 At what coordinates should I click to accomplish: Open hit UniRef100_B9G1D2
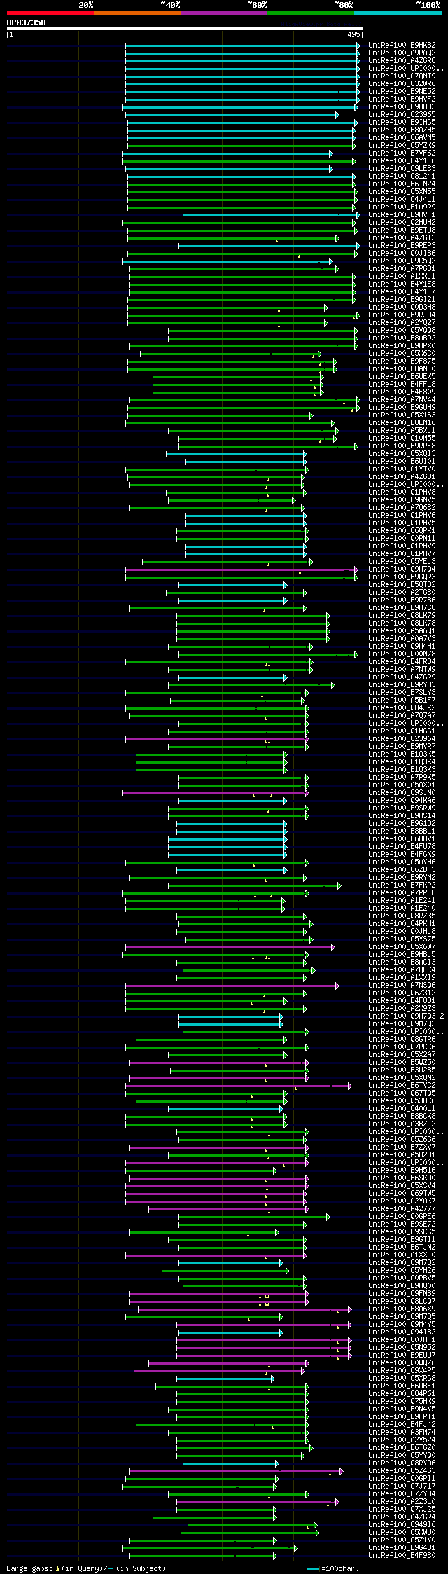click(402, 823)
